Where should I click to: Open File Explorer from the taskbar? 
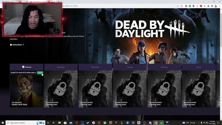59,123
